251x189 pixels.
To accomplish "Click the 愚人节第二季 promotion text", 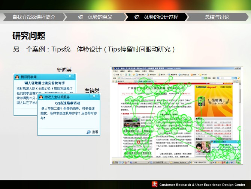I will (x=69, y=113).
